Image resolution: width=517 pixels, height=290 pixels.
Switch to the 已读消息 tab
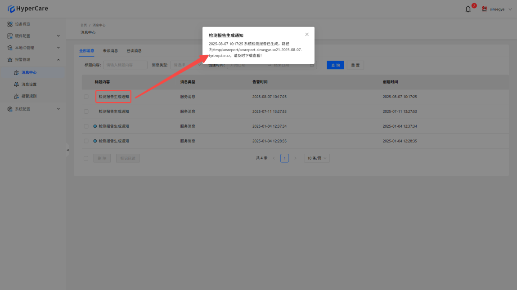pos(134,51)
